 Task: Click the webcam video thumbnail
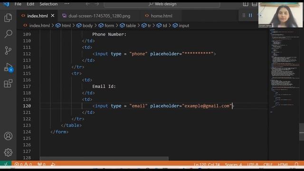(x=280, y=15)
